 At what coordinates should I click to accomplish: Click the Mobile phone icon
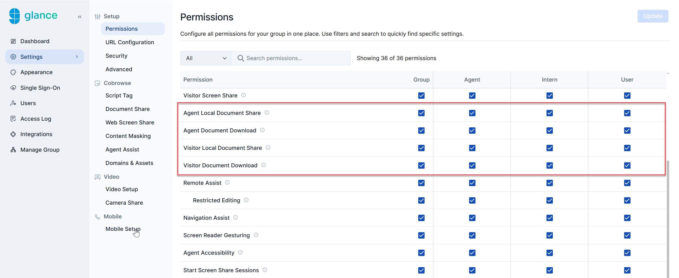98,217
